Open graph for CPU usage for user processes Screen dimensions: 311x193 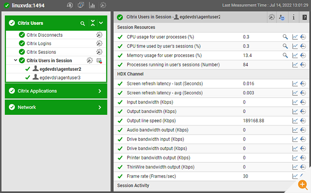pyautogui.click(x=295, y=37)
